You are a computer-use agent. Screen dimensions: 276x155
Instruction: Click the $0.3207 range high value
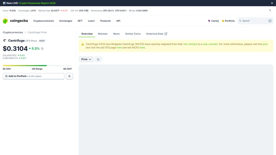pos(68,69)
